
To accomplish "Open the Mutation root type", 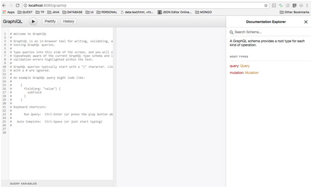I will click(252, 73).
